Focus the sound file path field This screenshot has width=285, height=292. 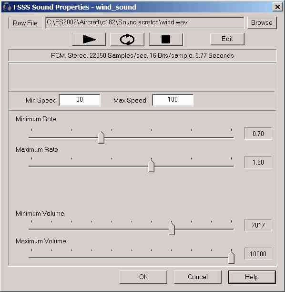(x=145, y=23)
